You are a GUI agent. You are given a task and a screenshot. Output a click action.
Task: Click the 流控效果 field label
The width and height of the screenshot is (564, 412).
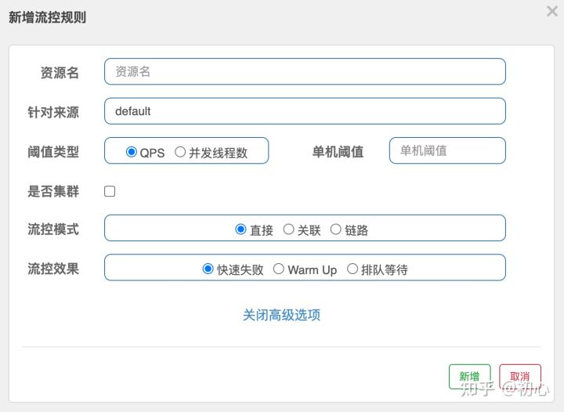pos(53,269)
